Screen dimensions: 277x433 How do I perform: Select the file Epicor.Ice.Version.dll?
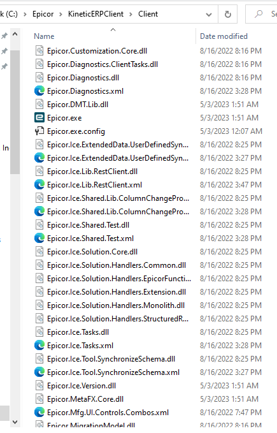(x=82, y=386)
